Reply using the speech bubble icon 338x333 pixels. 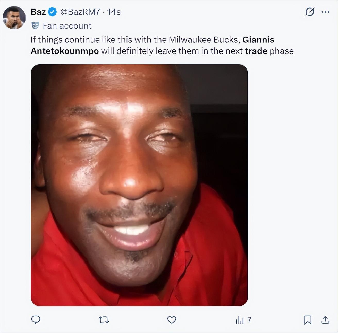click(x=36, y=320)
